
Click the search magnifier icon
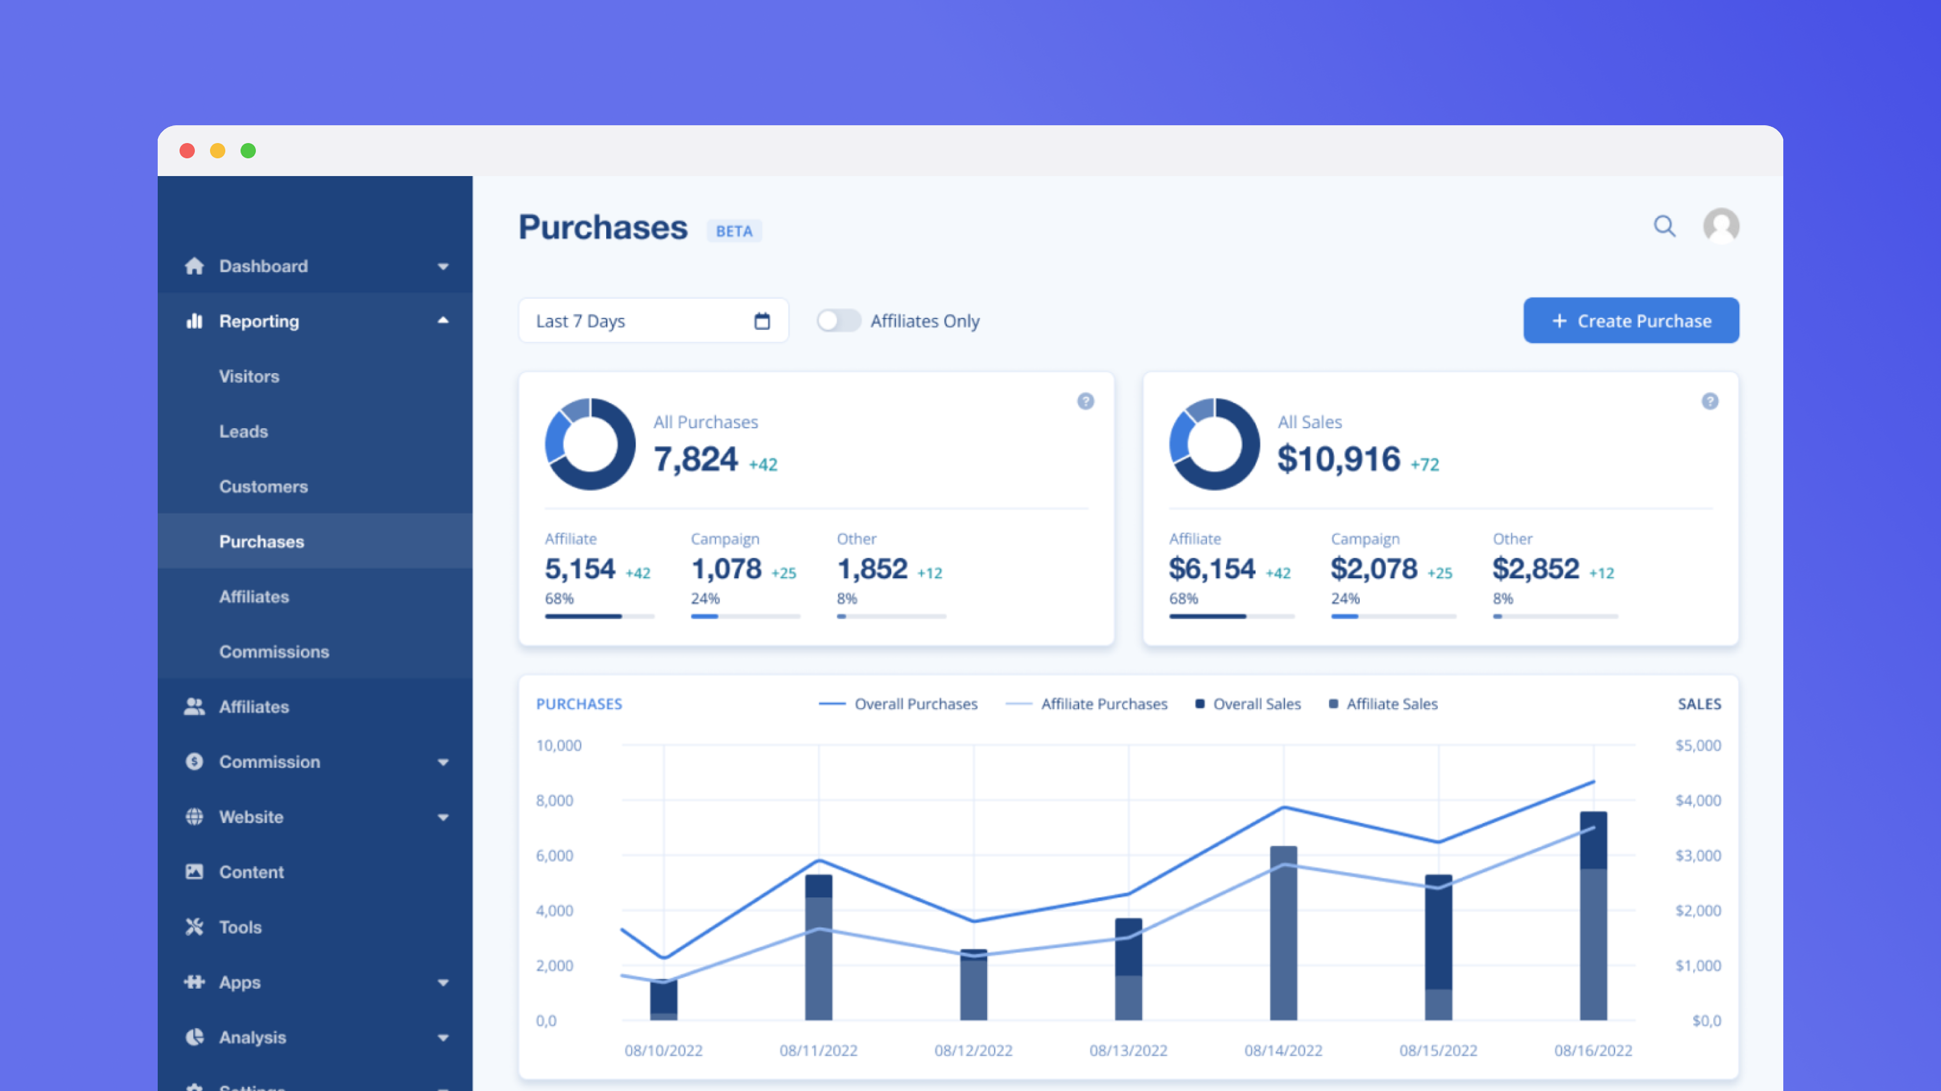point(1663,226)
